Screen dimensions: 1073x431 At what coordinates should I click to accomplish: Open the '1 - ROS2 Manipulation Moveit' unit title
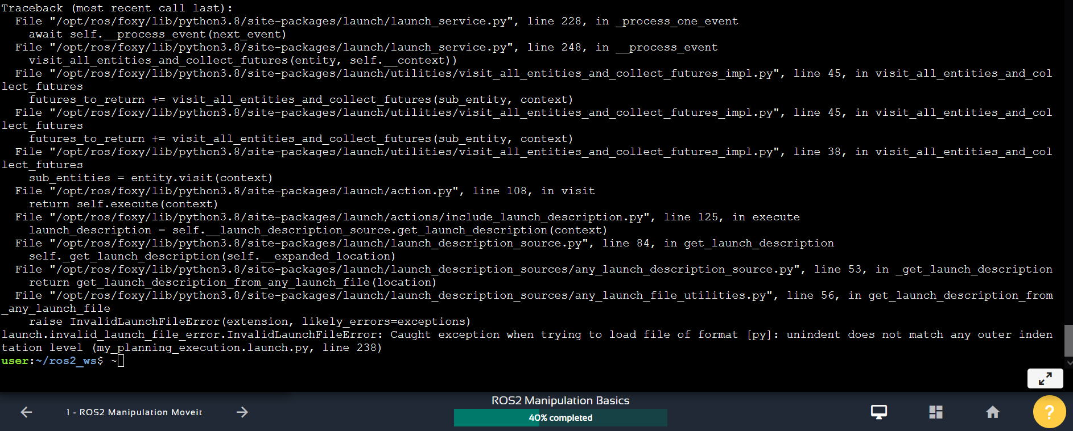pyautogui.click(x=134, y=412)
